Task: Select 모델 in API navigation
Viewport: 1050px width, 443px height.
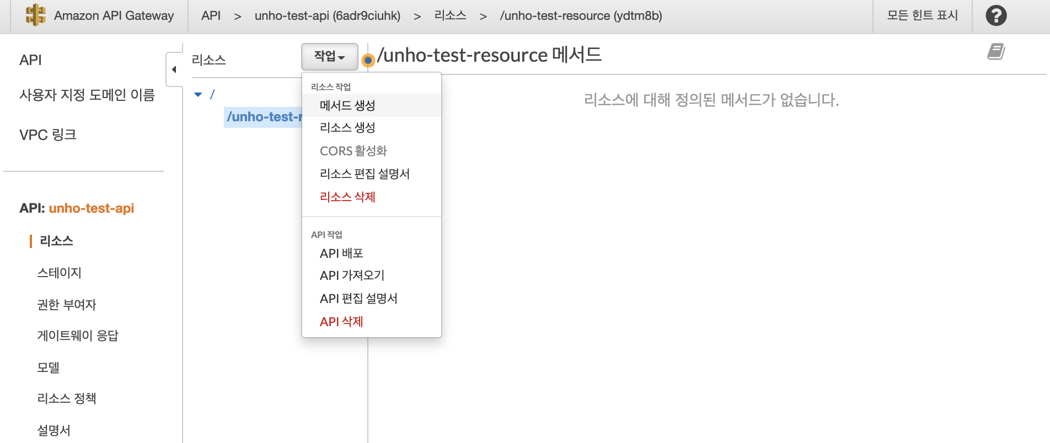Action: 48,368
